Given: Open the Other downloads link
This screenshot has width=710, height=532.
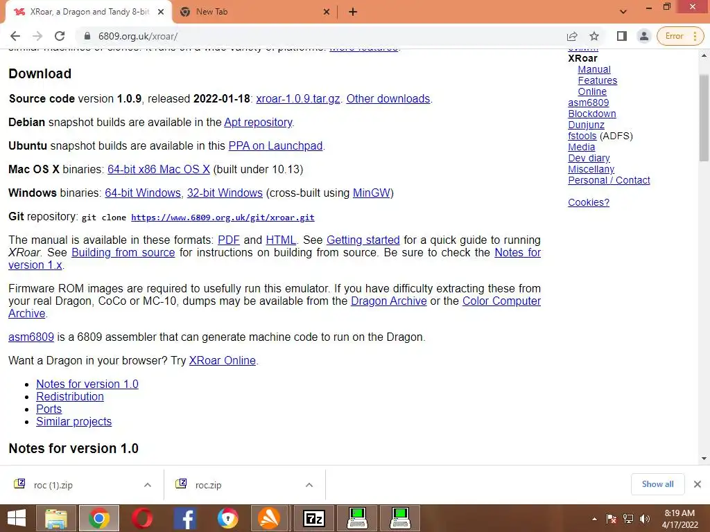Looking at the screenshot, I should coord(388,98).
